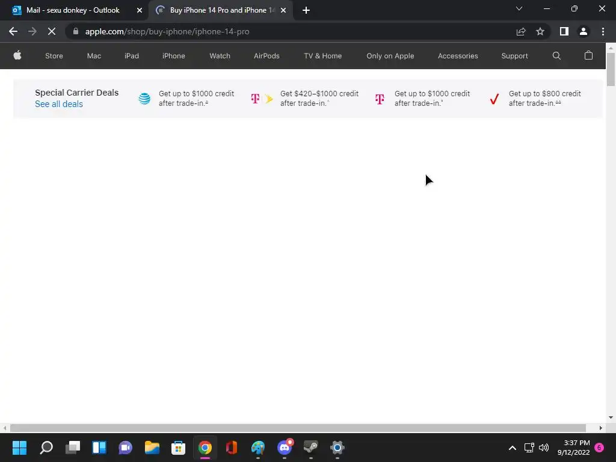Open the notification badge showing 6

[599, 448]
